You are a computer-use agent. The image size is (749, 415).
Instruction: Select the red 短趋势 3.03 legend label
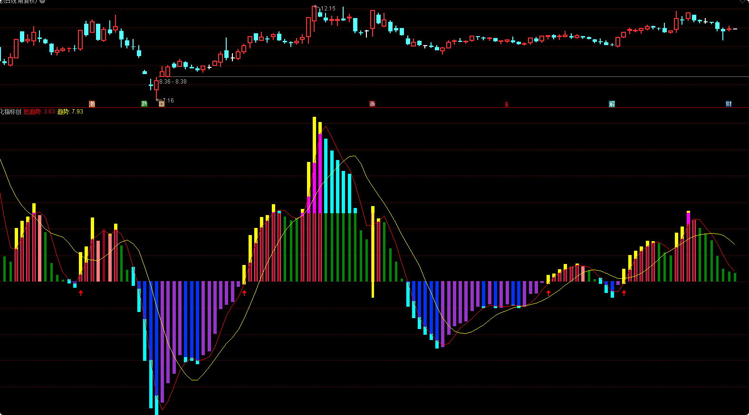39,112
